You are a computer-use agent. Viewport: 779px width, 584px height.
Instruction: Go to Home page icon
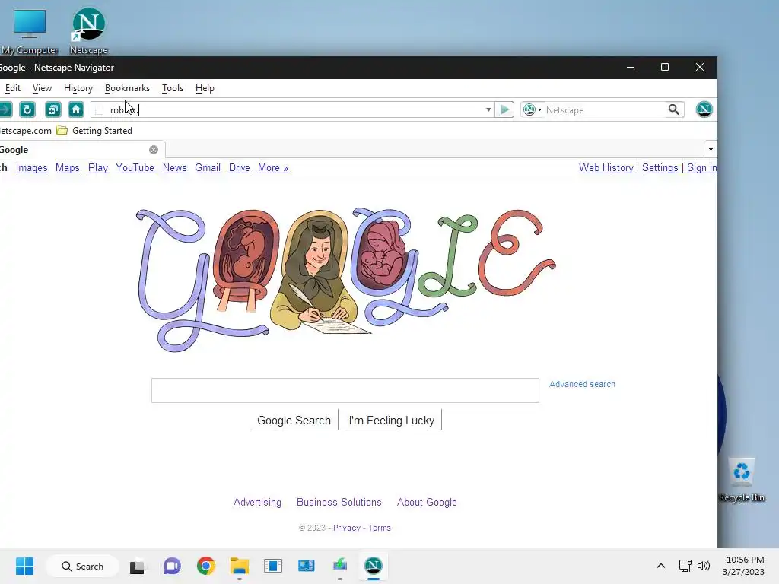pyautogui.click(x=76, y=109)
